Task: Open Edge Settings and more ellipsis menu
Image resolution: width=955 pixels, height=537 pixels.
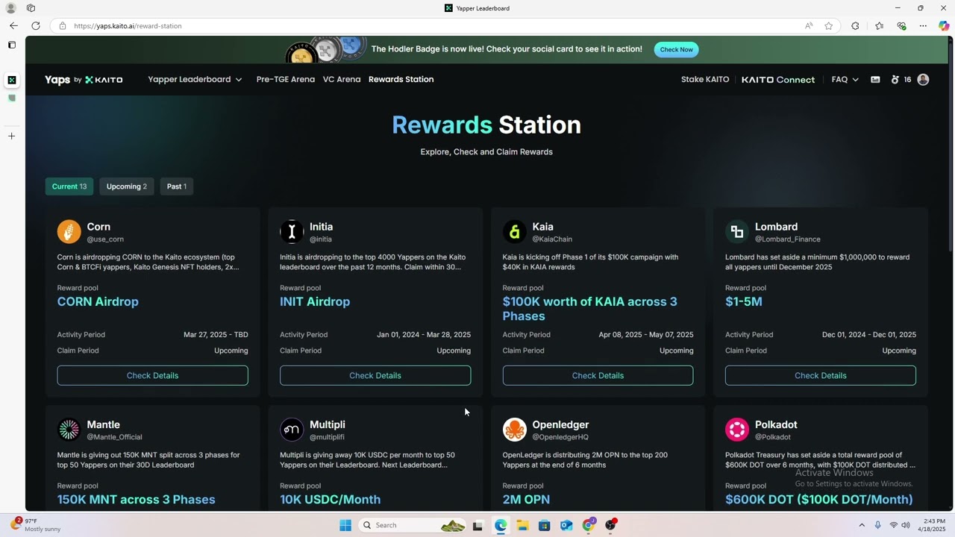Action: click(x=923, y=26)
